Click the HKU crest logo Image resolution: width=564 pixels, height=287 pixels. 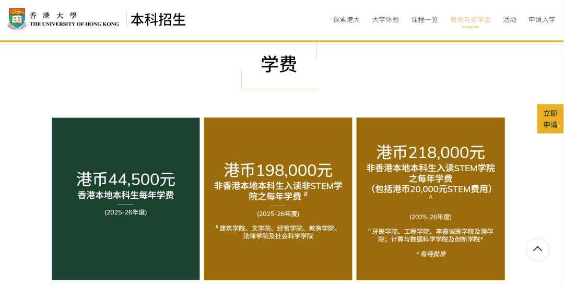pos(17,19)
